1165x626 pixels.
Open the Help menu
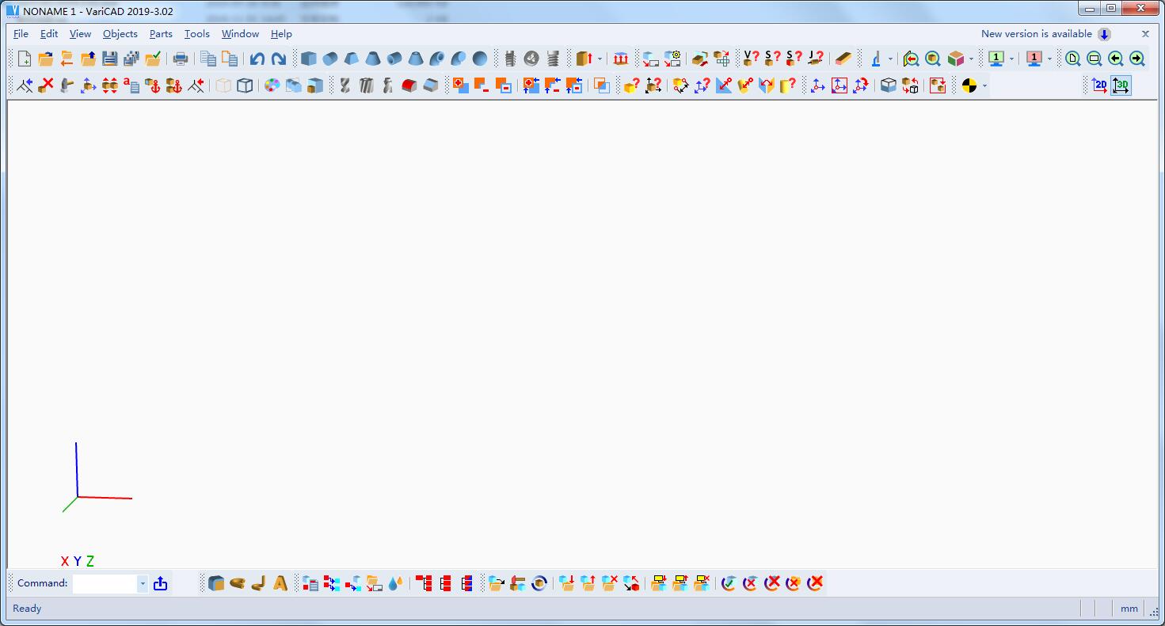click(x=281, y=34)
